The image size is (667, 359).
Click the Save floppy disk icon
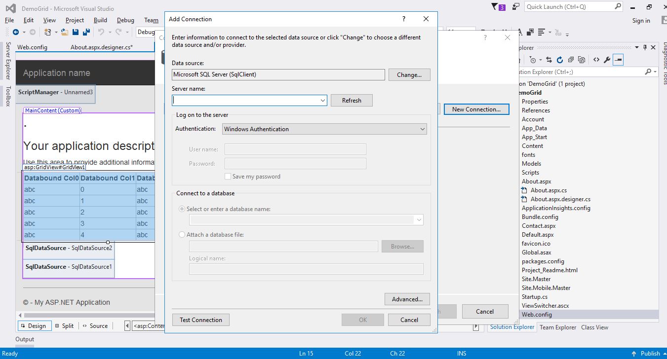(76, 32)
